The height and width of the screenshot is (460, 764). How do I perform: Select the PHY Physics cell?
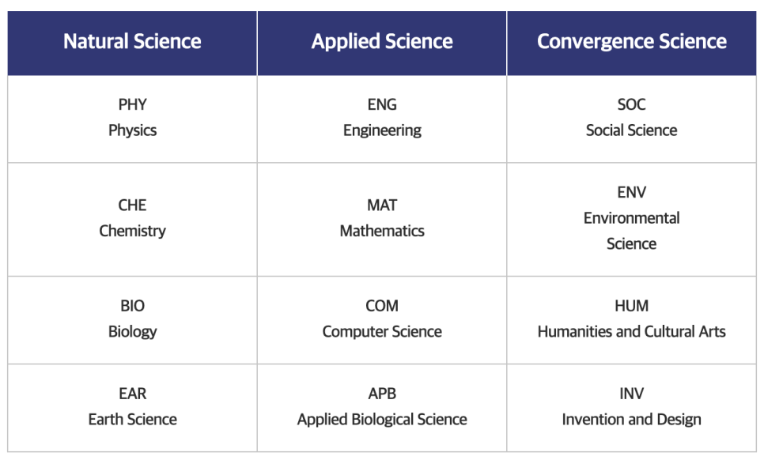pos(132,119)
